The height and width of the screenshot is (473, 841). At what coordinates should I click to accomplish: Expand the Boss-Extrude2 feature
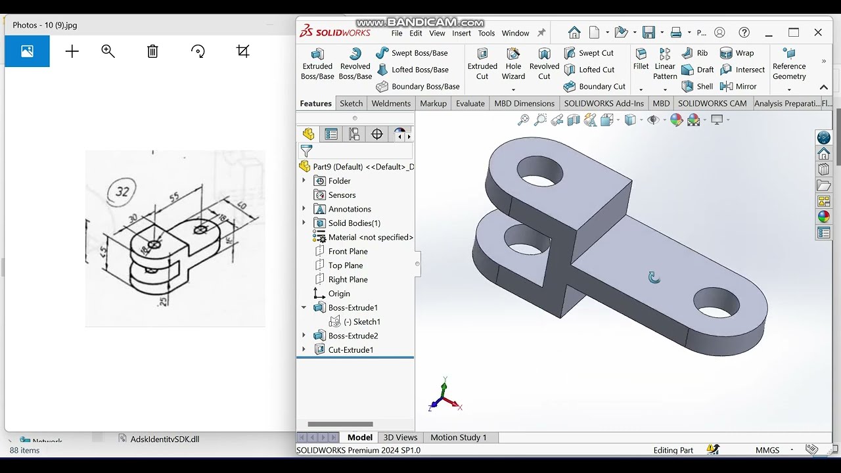pyautogui.click(x=304, y=336)
